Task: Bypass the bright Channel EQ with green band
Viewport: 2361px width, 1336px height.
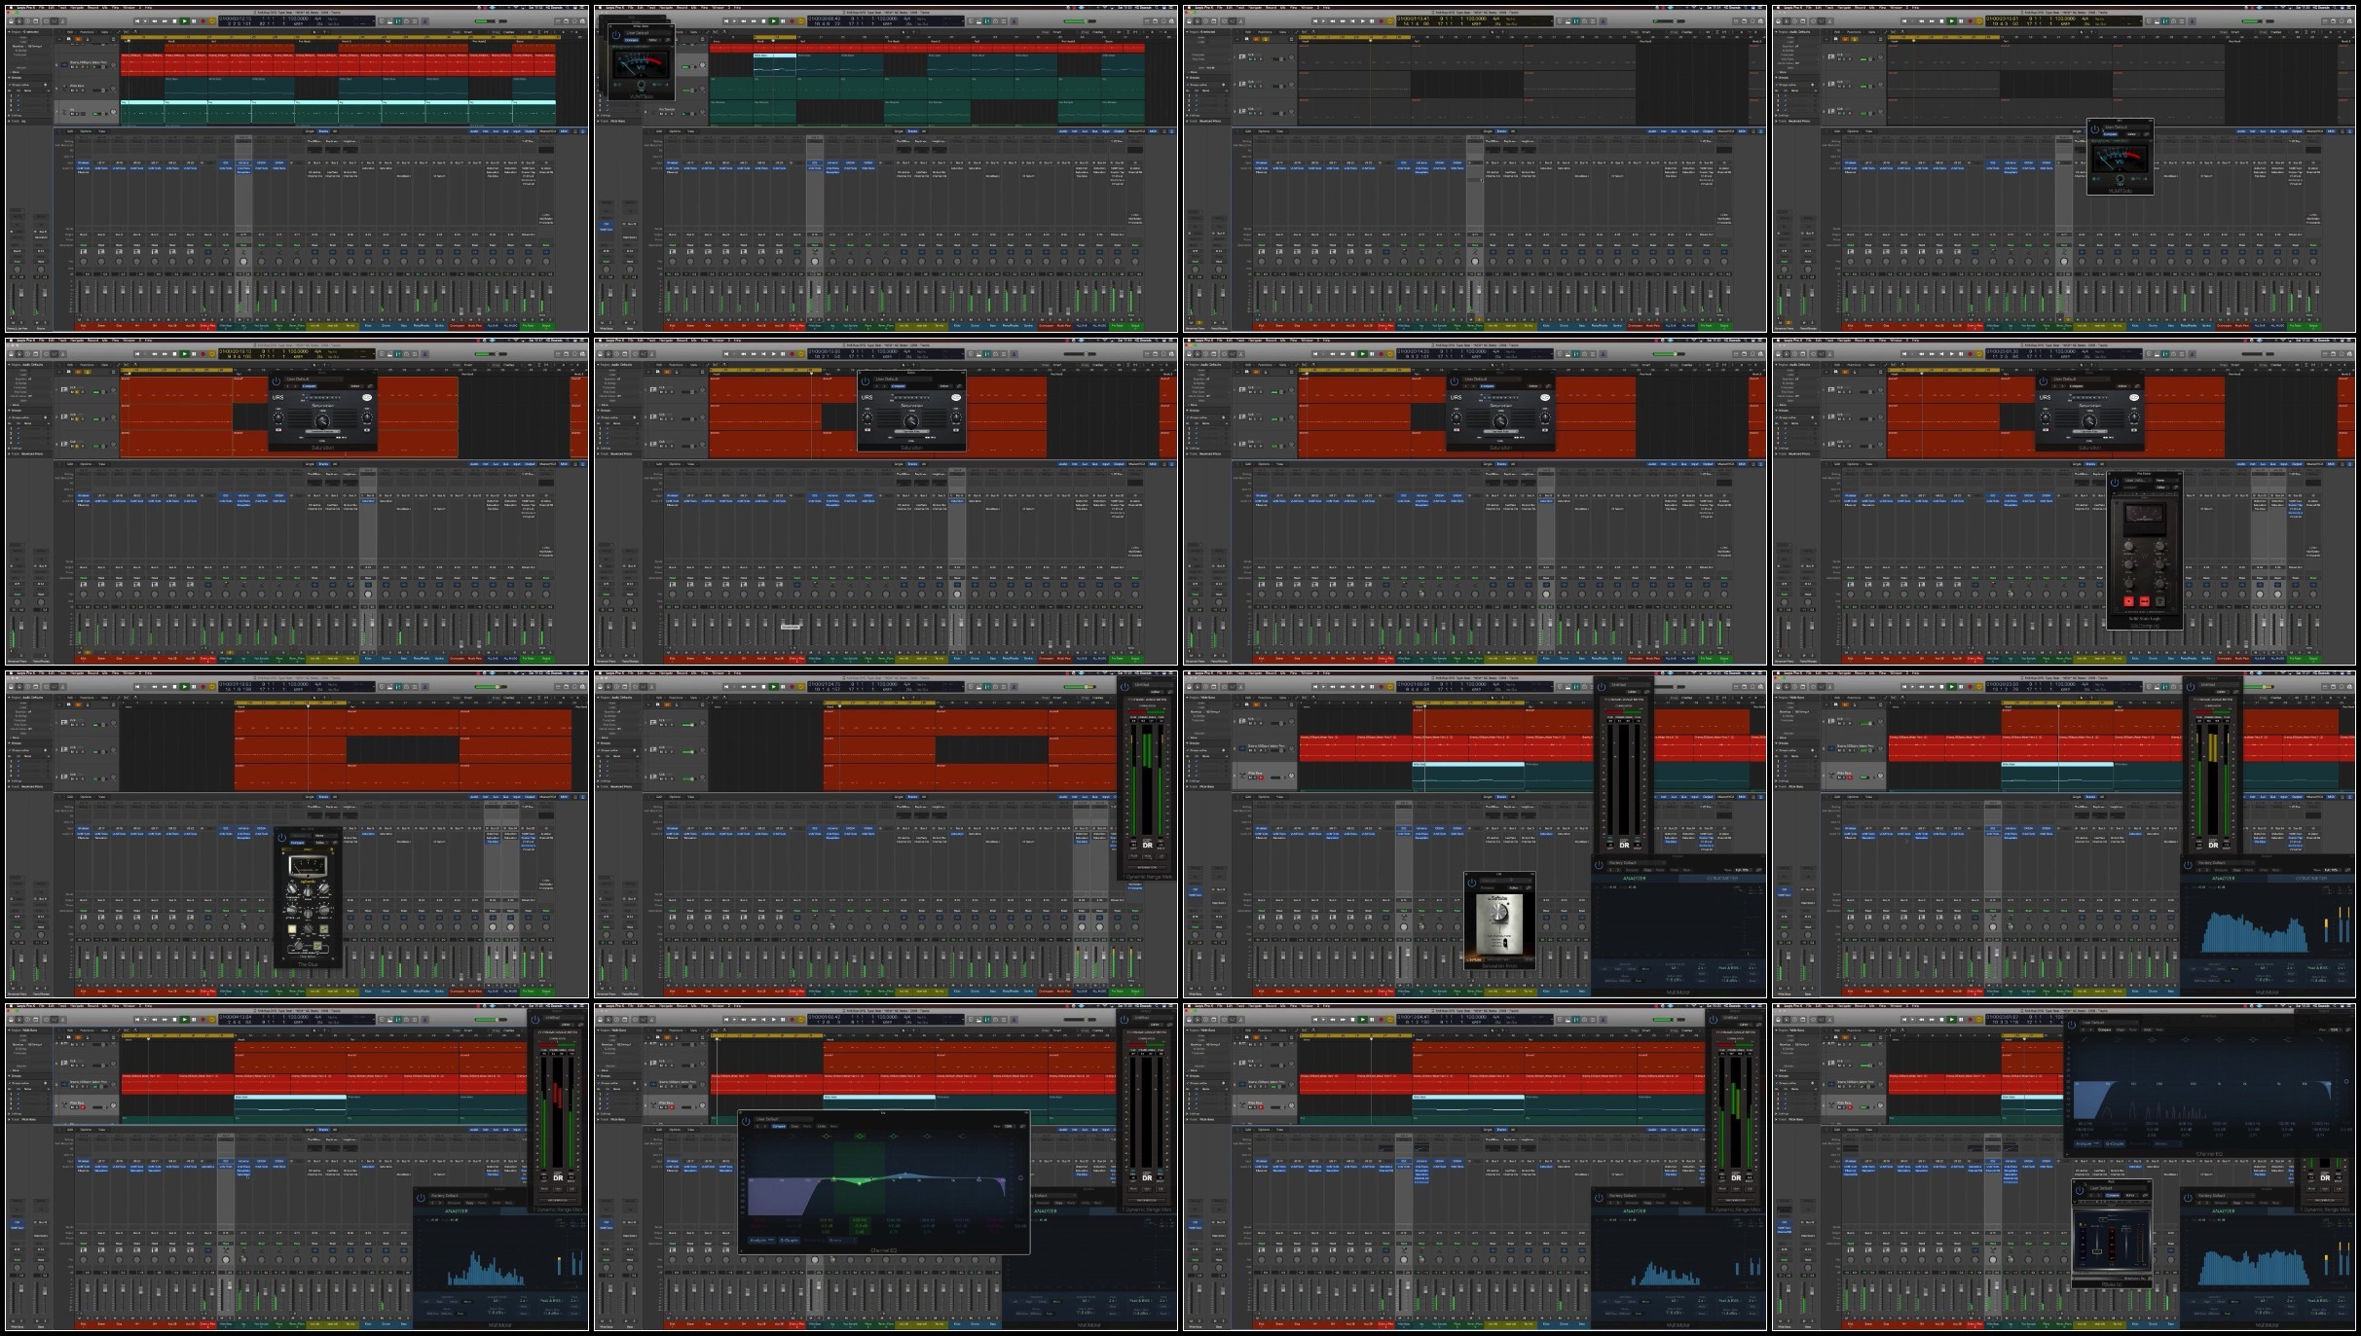Action: coord(746,1121)
